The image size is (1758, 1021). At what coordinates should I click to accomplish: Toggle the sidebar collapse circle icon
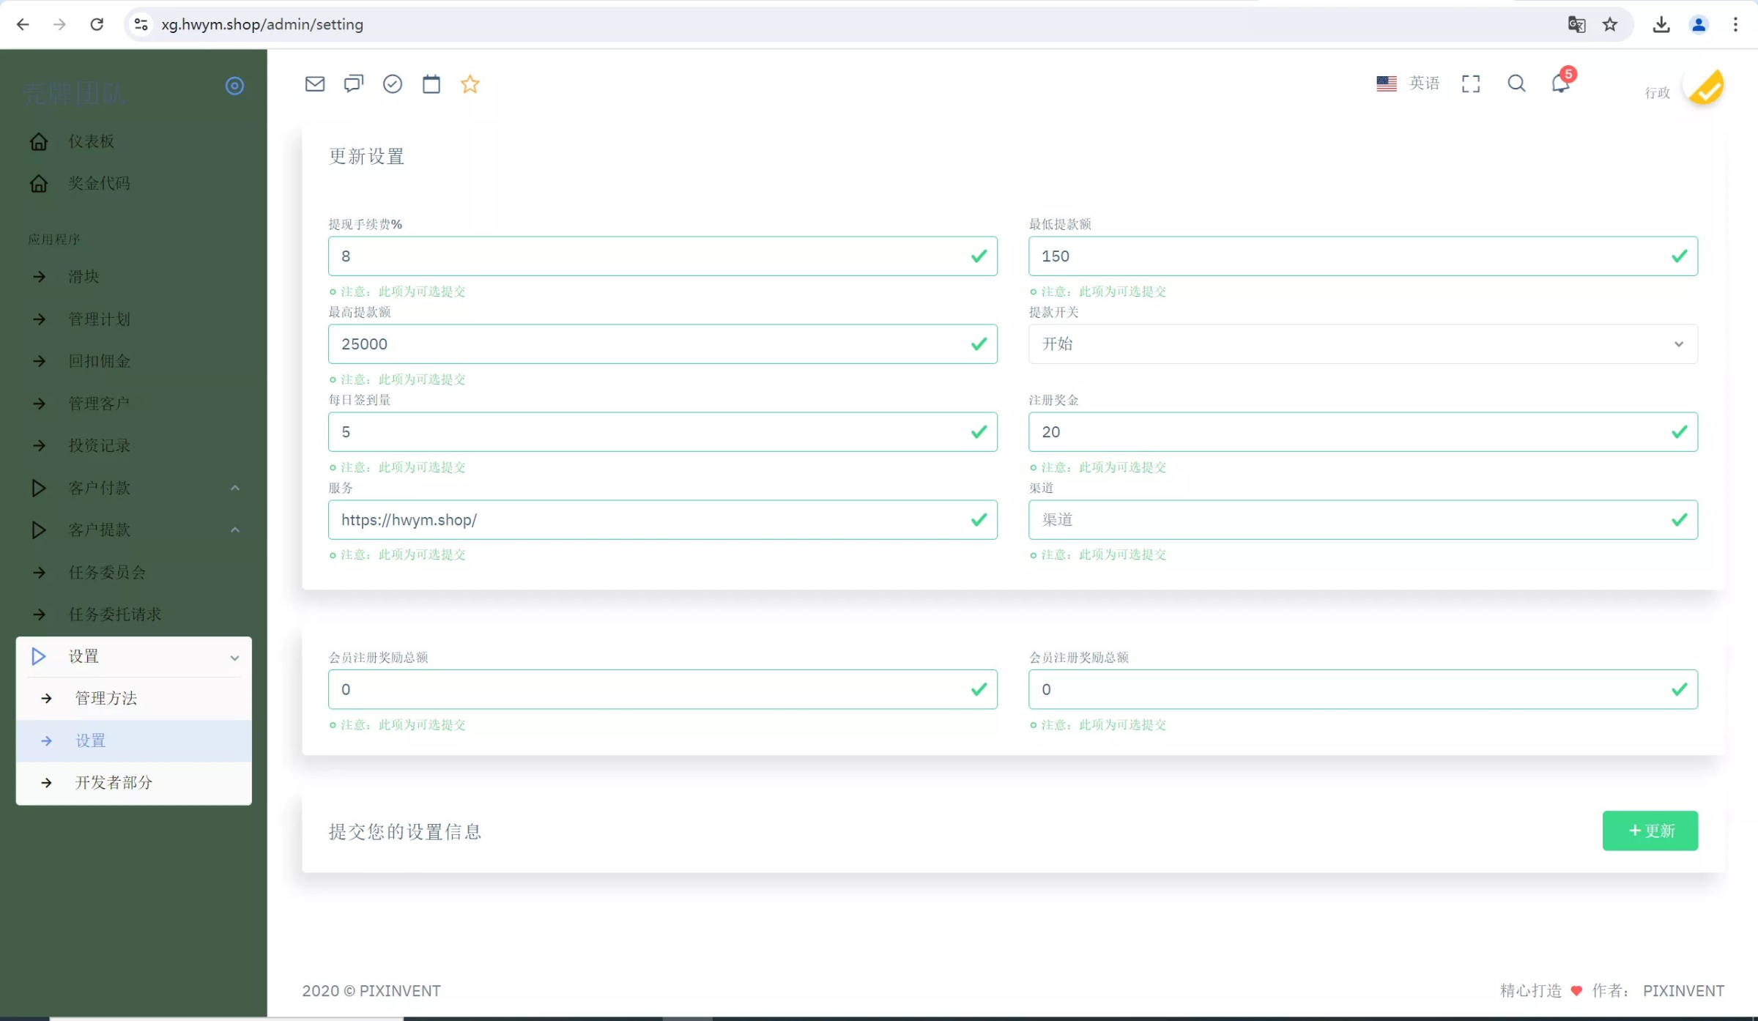pos(234,86)
